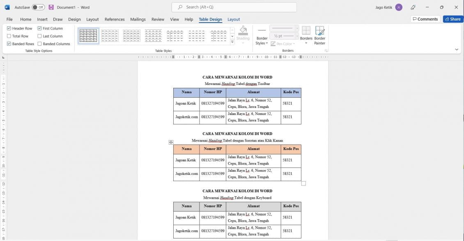Select the fourth table style thumbnail
Viewport: 464px width, 241px height.
click(153, 36)
